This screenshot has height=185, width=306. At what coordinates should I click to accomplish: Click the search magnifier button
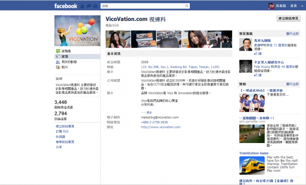[187, 6]
